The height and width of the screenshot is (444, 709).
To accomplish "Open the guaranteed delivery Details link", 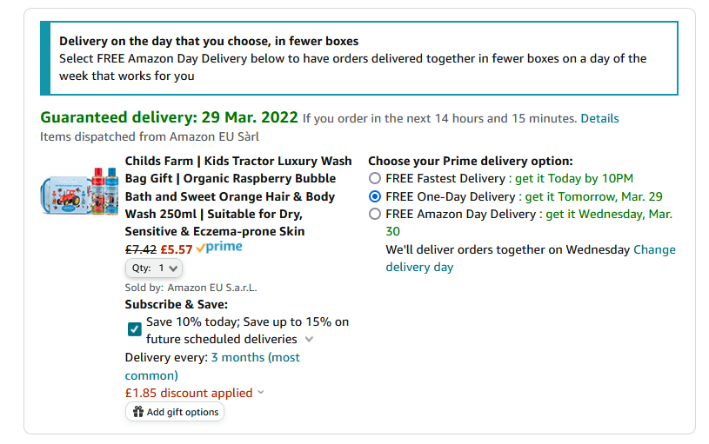I will (599, 118).
